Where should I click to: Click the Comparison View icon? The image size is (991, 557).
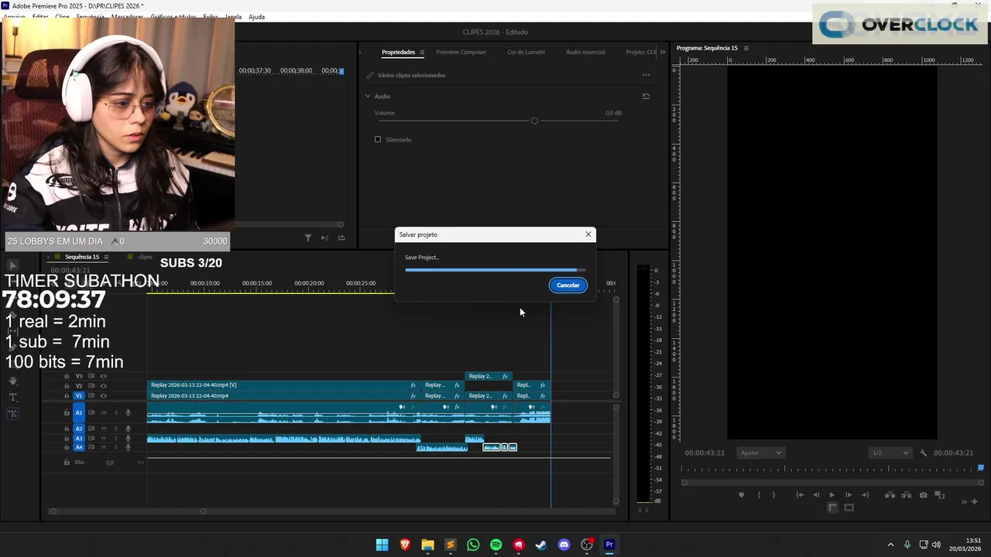click(940, 495)
